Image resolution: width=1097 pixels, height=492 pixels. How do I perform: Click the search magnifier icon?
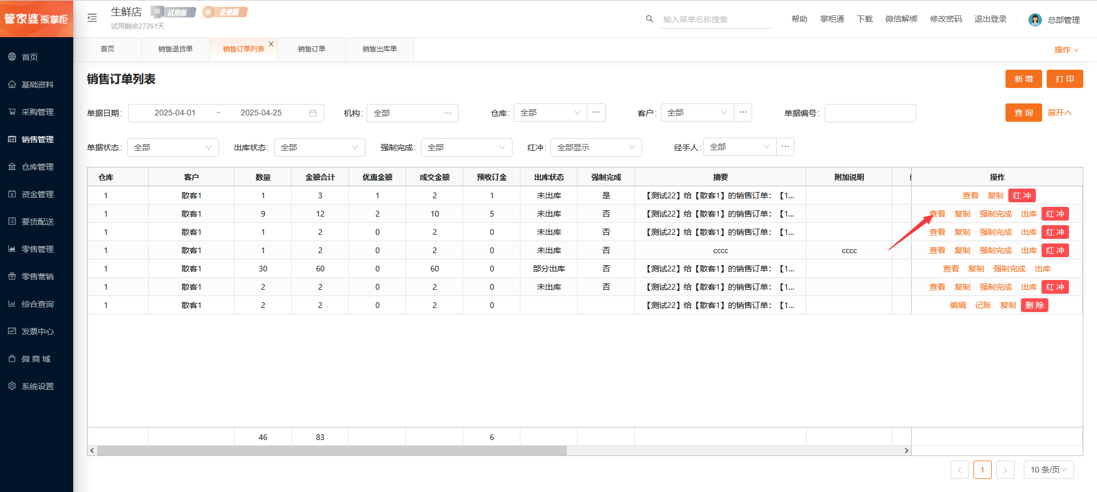point(649,19)
